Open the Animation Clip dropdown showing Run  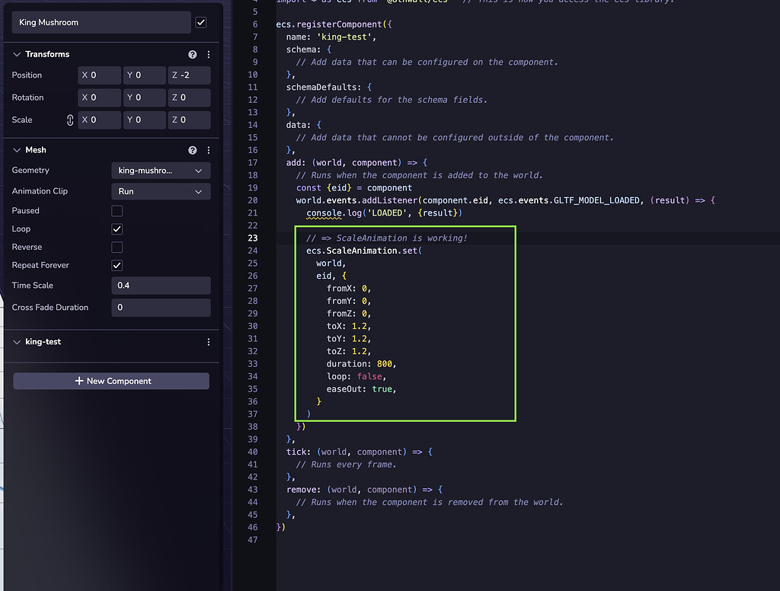[x=161, y=191]
